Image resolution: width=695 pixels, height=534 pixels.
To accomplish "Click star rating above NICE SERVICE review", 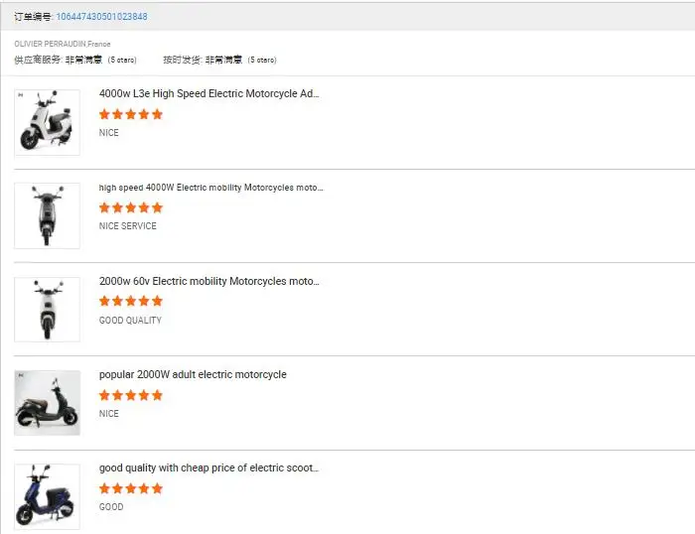I will tap(131, 207).
